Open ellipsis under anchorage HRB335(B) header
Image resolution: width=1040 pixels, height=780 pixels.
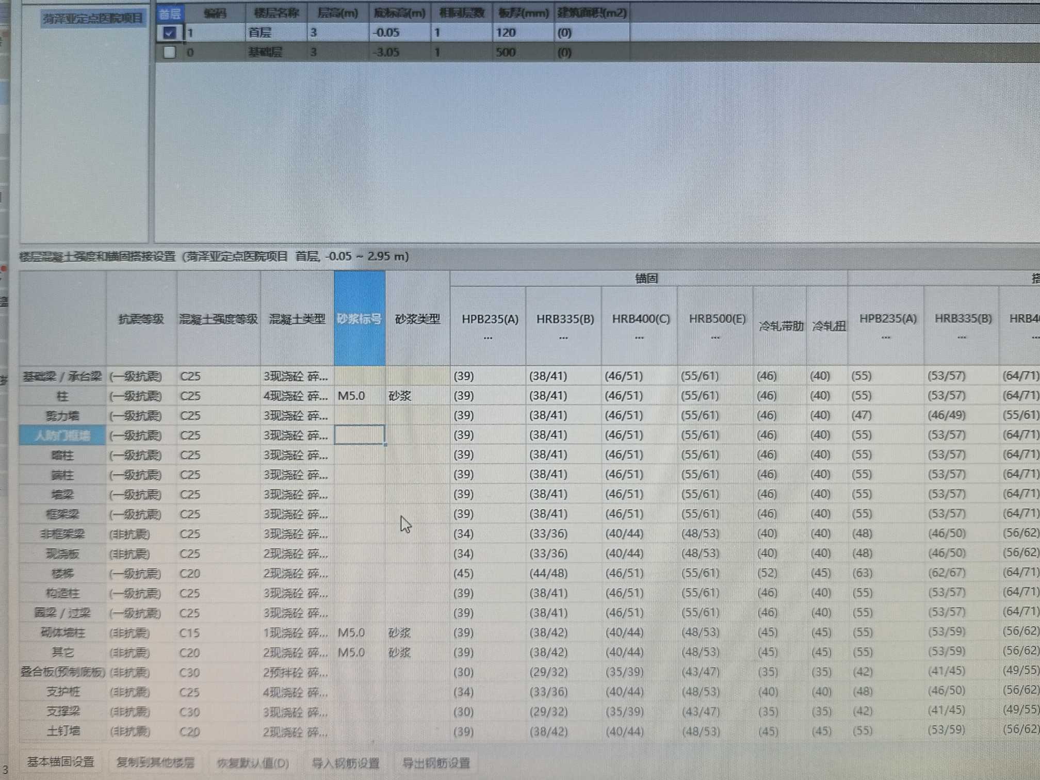[563, 338]
